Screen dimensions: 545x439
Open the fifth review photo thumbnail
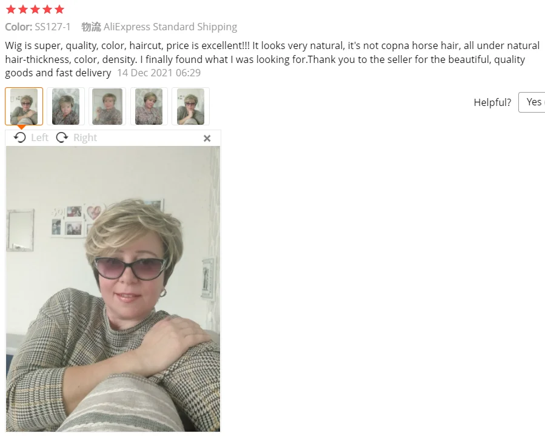point(190,106)
